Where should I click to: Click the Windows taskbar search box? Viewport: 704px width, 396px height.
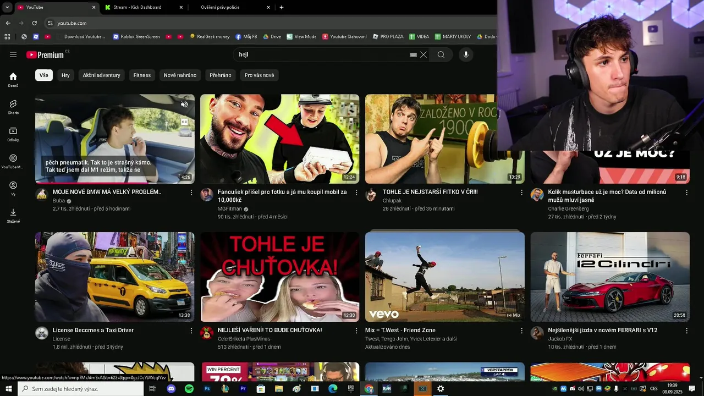[81, 389]
